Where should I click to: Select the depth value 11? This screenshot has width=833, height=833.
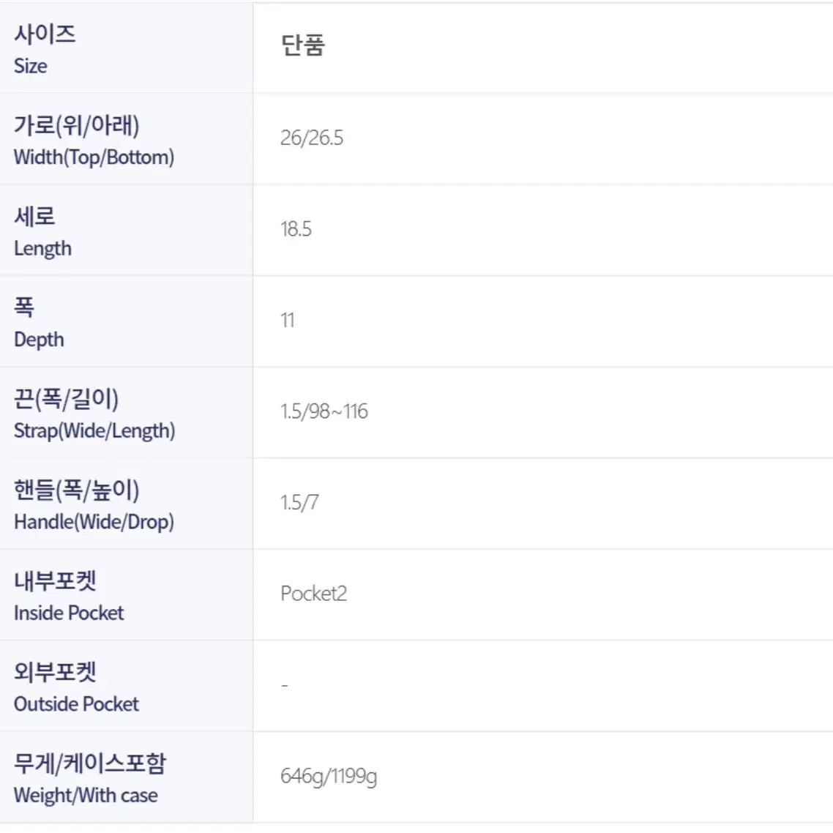tap(288, 321)
